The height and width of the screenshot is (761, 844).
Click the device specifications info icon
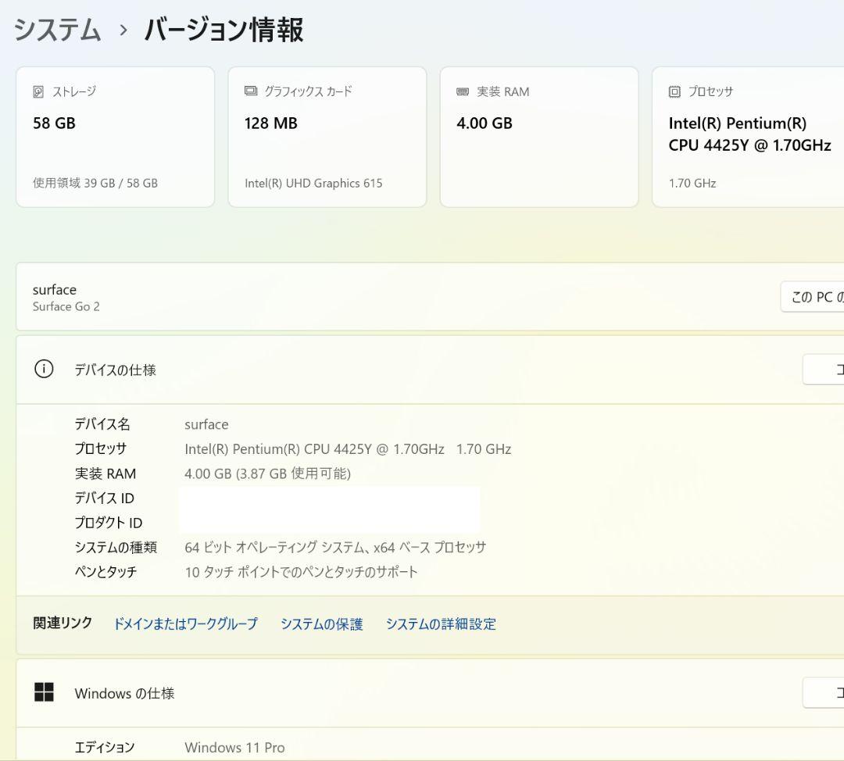point(44,370)
